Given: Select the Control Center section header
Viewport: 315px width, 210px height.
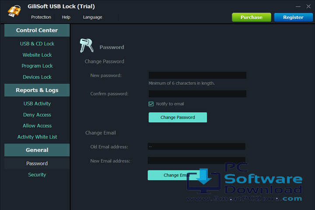Looking at the screenshot, I should coord(37,30).
